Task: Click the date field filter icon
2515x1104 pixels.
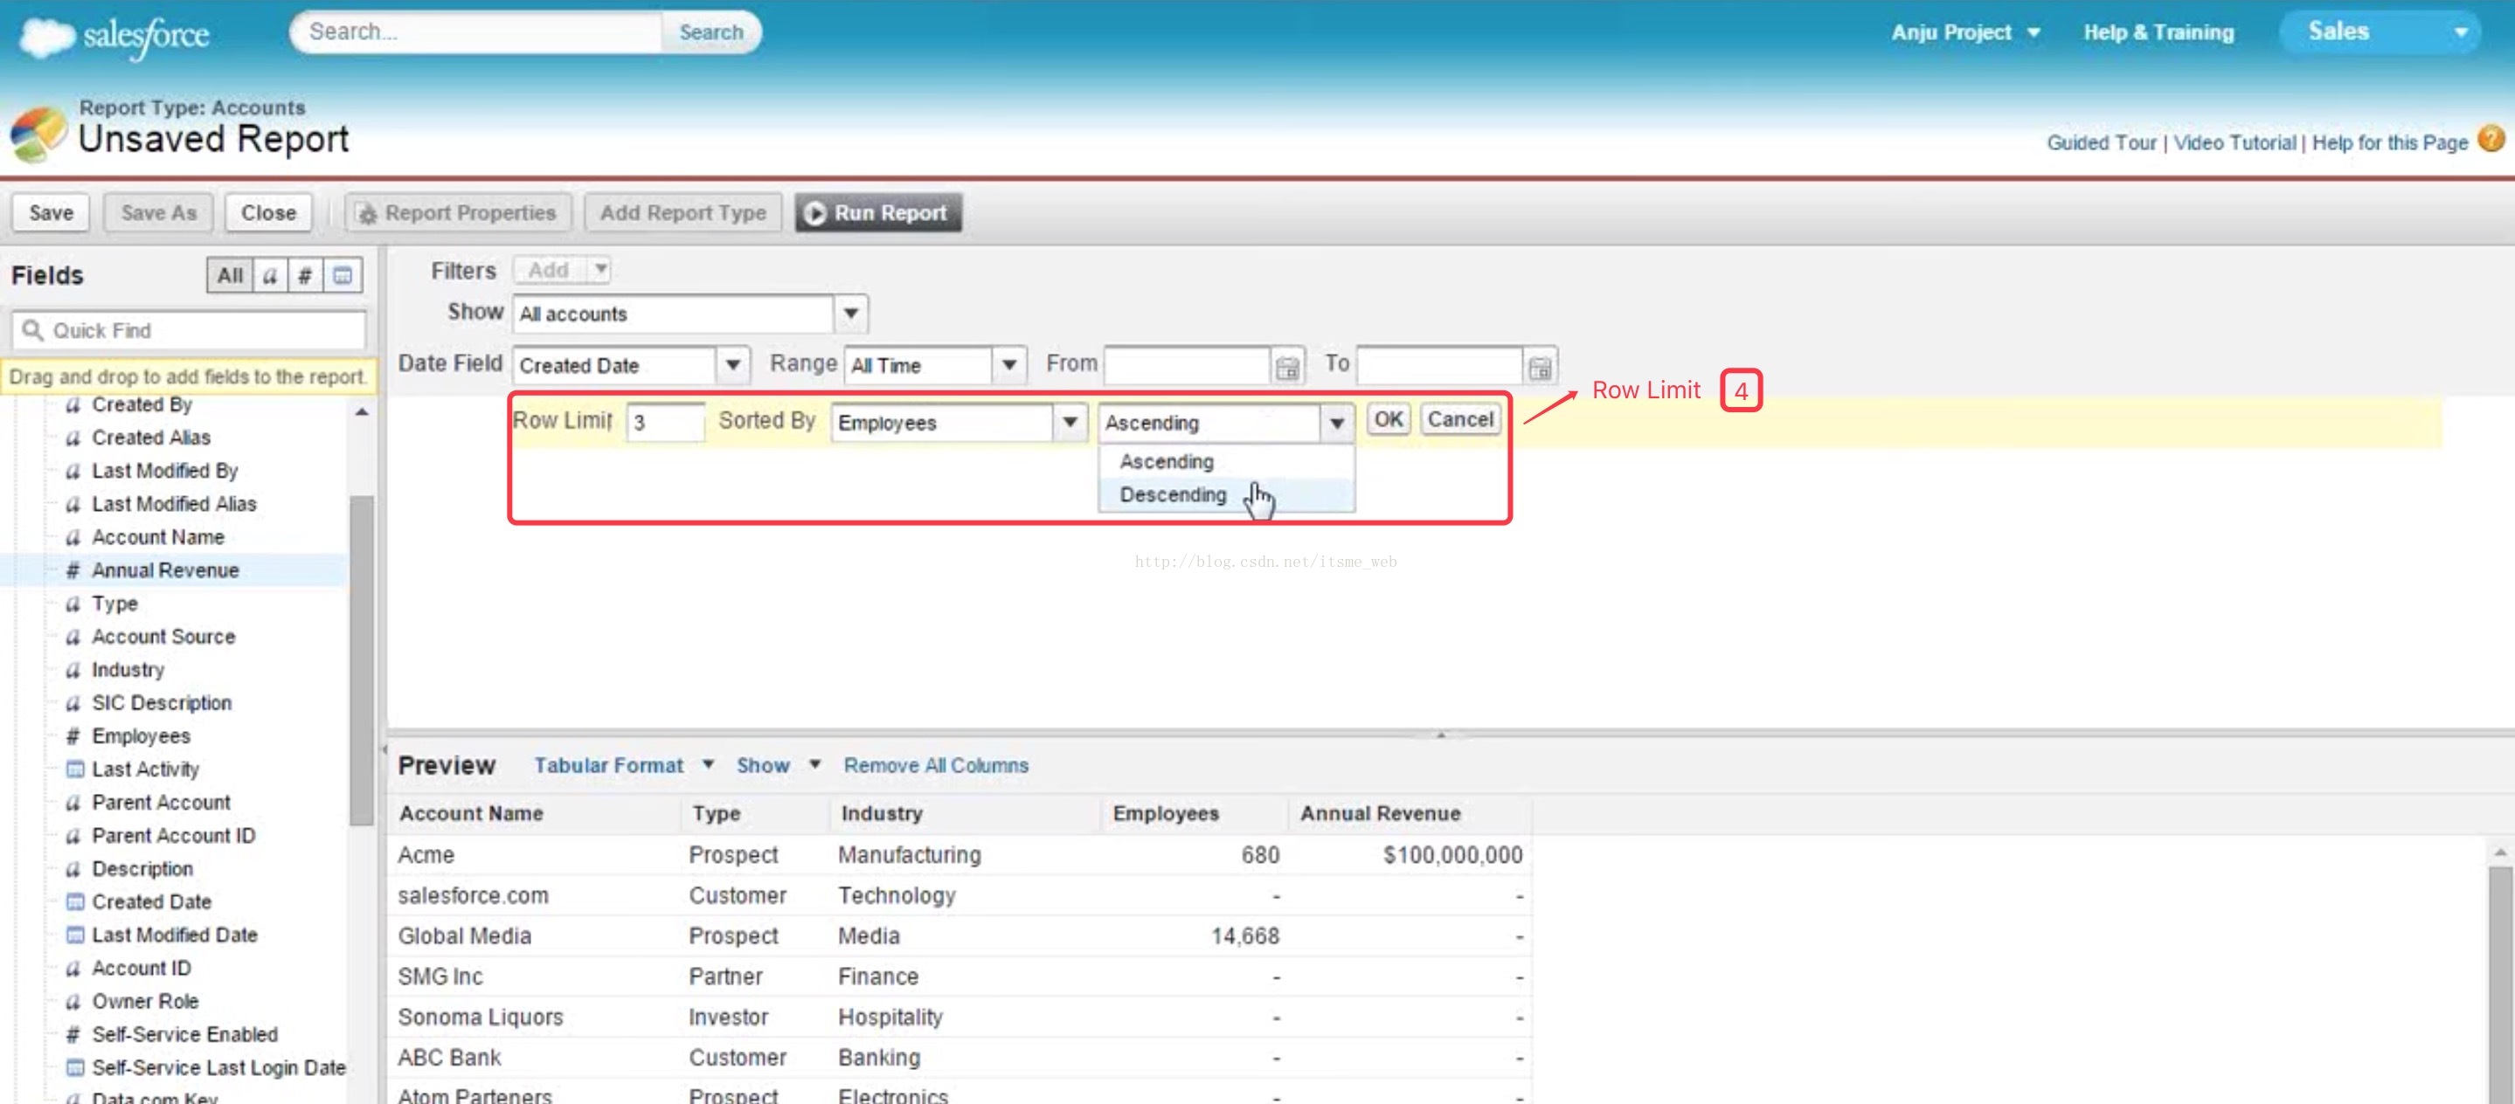Action: (x=342, y=275)
